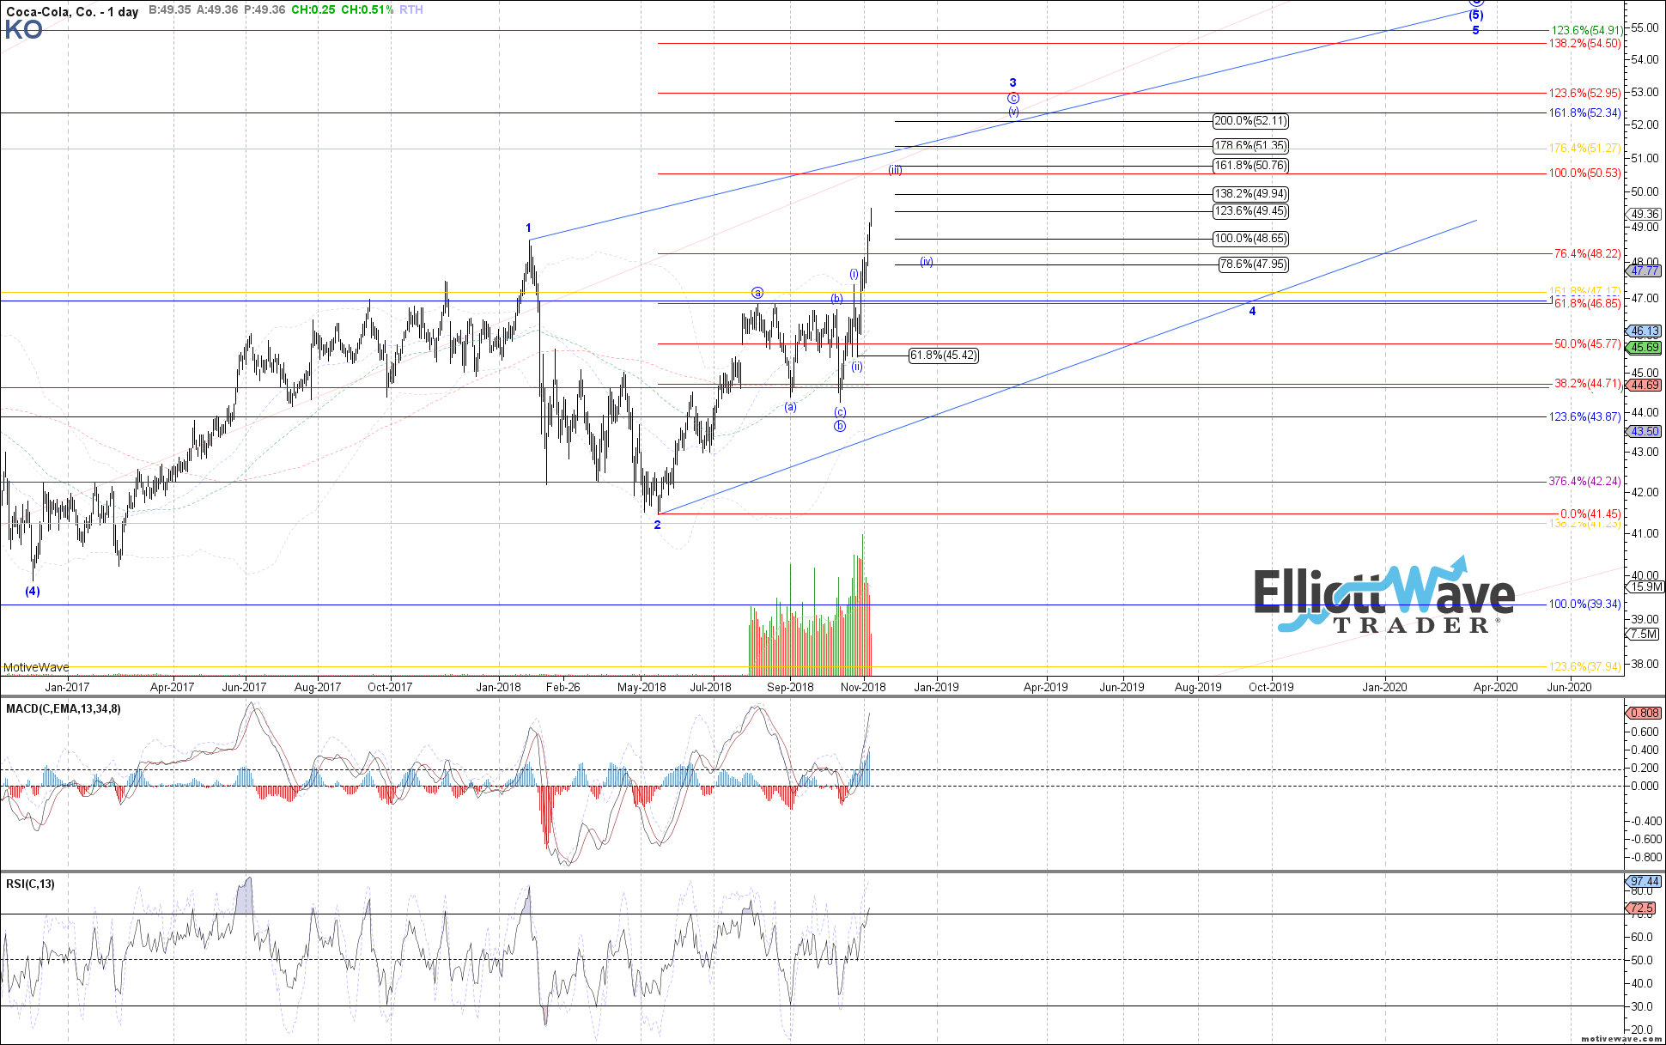Click the B:49.35 bid readout
The width and height of the screenshot is (1666, 1045).
click(170, 10)
